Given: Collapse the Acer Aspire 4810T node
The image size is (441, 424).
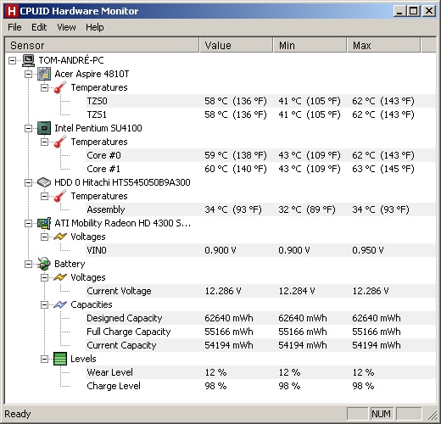Looking at the screenshot, I should click(28, 74).
